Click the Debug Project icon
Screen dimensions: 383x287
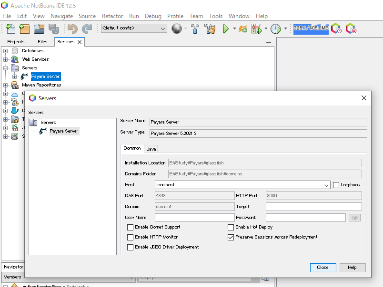[x=256, y=29]
